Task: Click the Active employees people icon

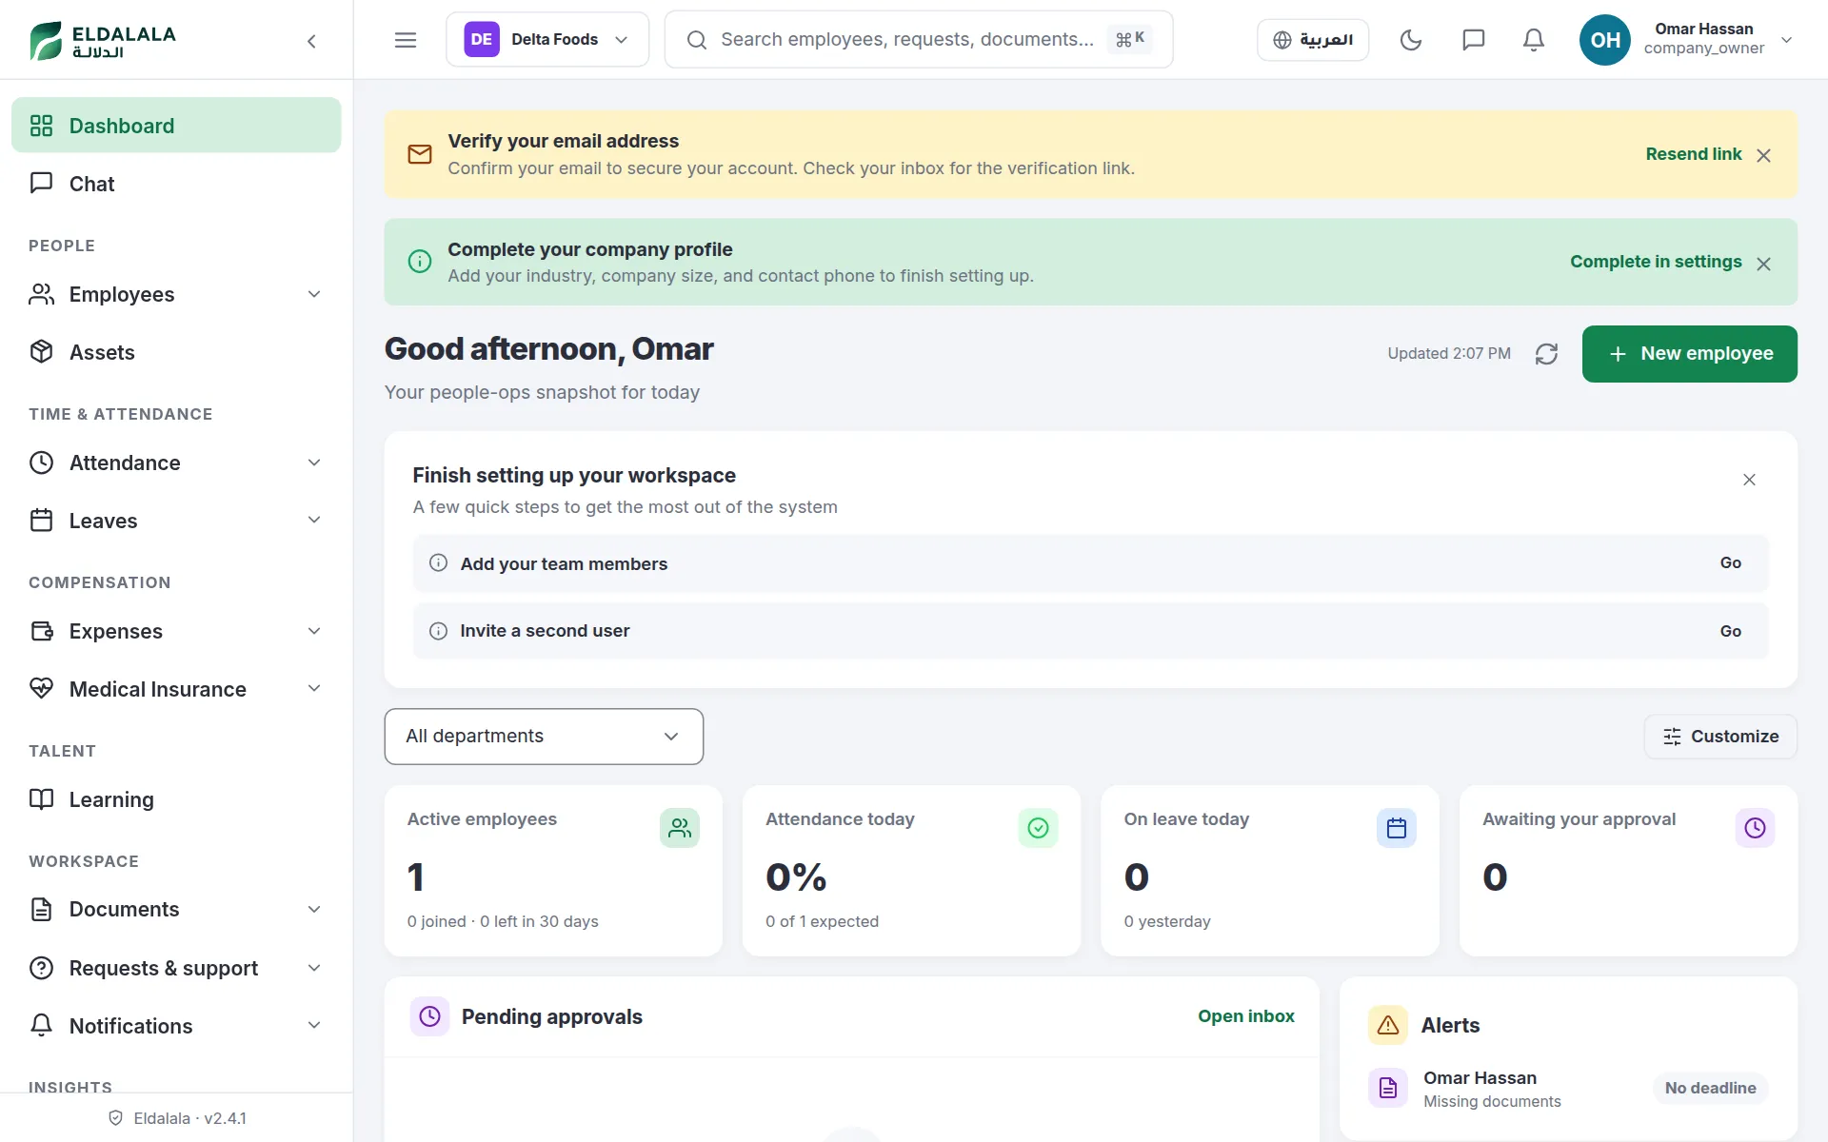Action: point(680,828)
